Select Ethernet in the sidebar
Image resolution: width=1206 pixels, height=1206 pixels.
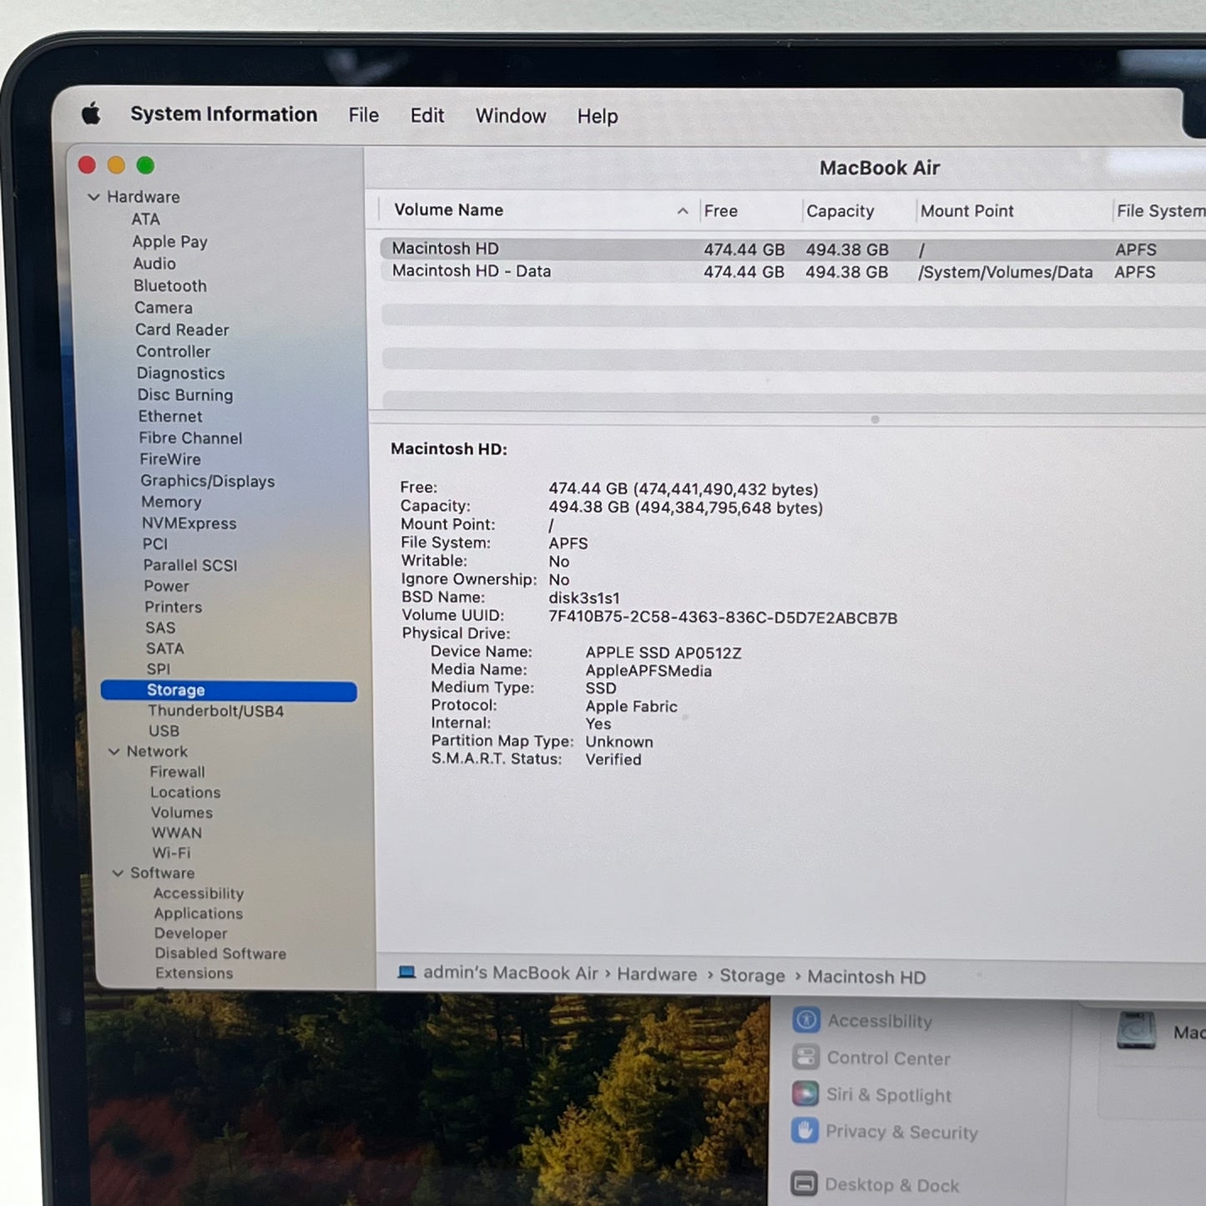pyautogui.click(x=170, y=416)
